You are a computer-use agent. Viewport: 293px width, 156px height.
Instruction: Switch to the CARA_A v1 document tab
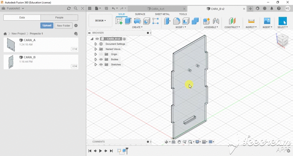tap(158, 9)
